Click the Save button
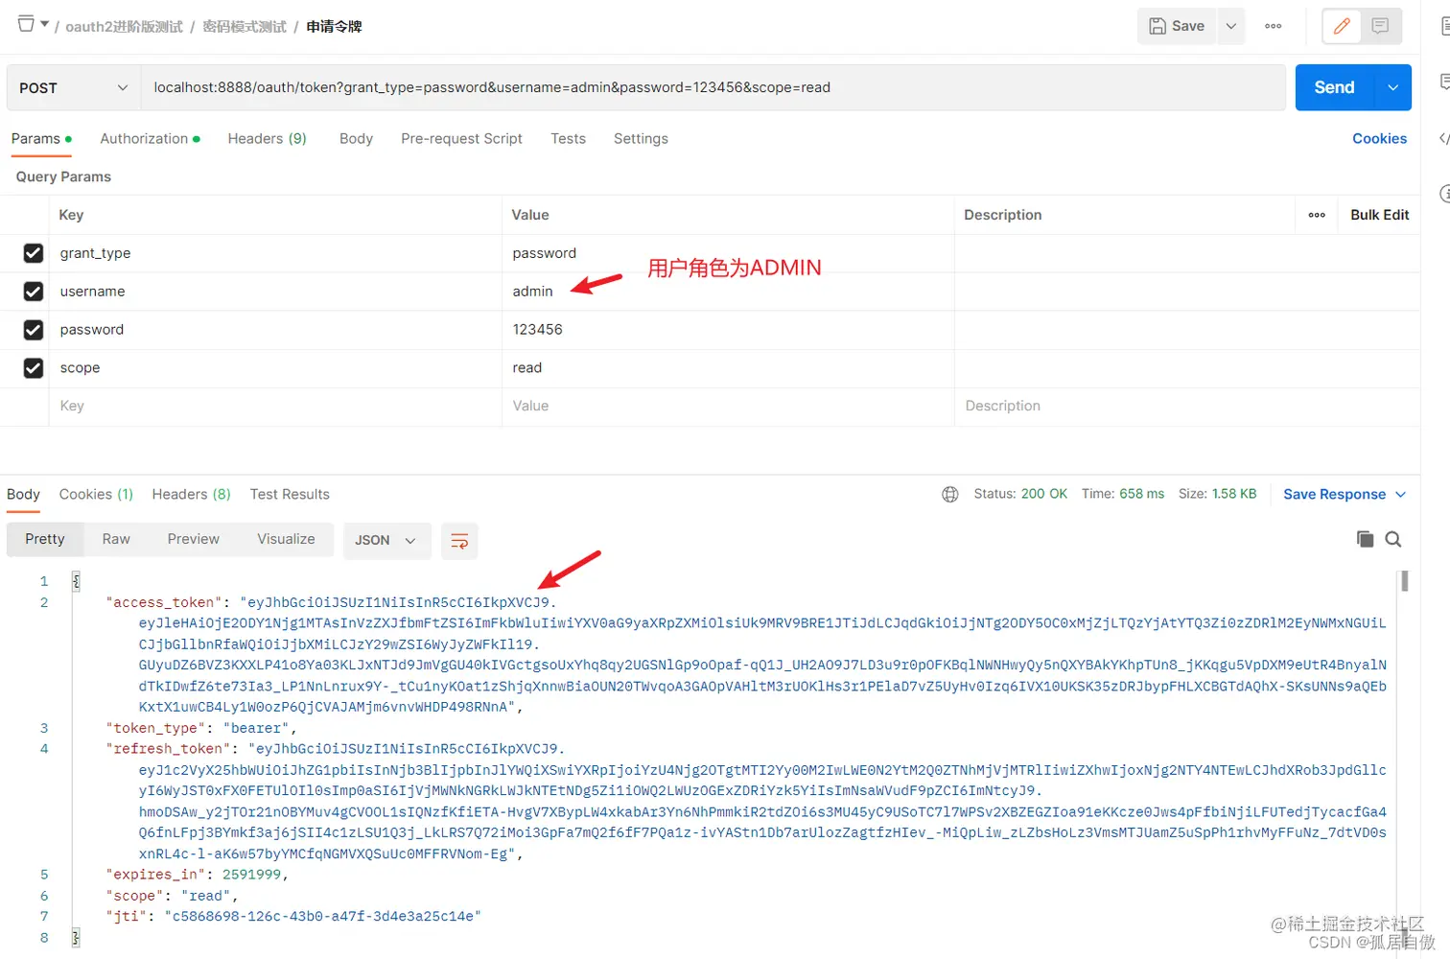Image resolution: width=1450 pixels, height=959 pixels. click(1178, 26)
